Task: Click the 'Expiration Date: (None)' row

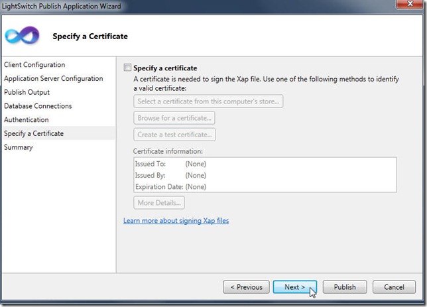Action: tap(171, 187)
